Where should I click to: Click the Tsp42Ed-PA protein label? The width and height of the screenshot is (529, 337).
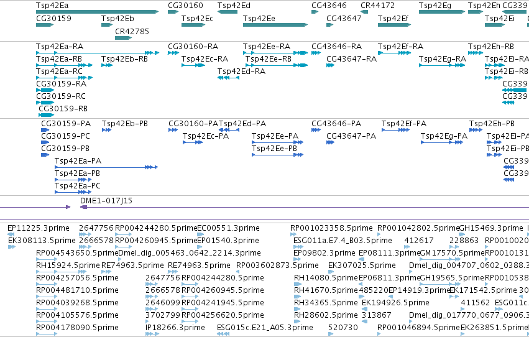[242, 124]
